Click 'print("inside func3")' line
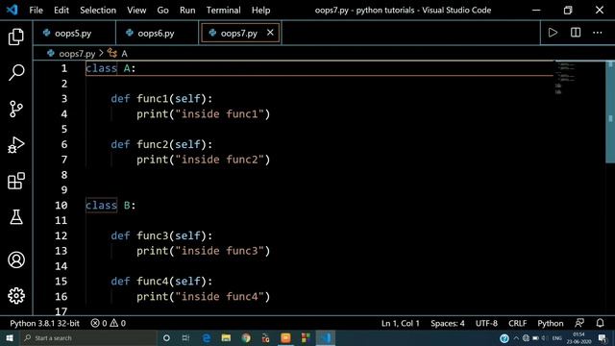 click(x=203, y=251)
